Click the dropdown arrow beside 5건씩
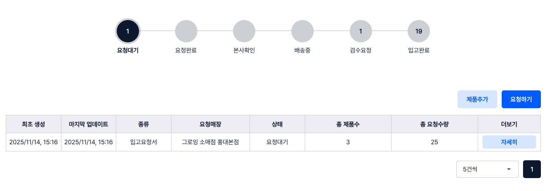The width and height of the screenshot is (548, 191). (x=509, y=169)
